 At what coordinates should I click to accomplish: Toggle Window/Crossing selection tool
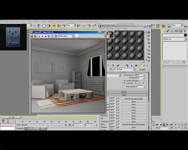pyautogui.click(x=49, y=26)
